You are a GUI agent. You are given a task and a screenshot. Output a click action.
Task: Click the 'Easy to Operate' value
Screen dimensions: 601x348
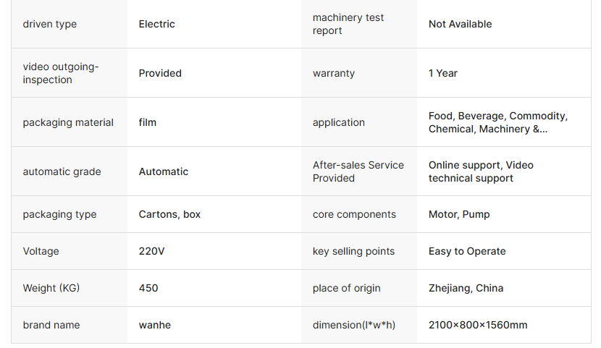[x=467, y=251]
